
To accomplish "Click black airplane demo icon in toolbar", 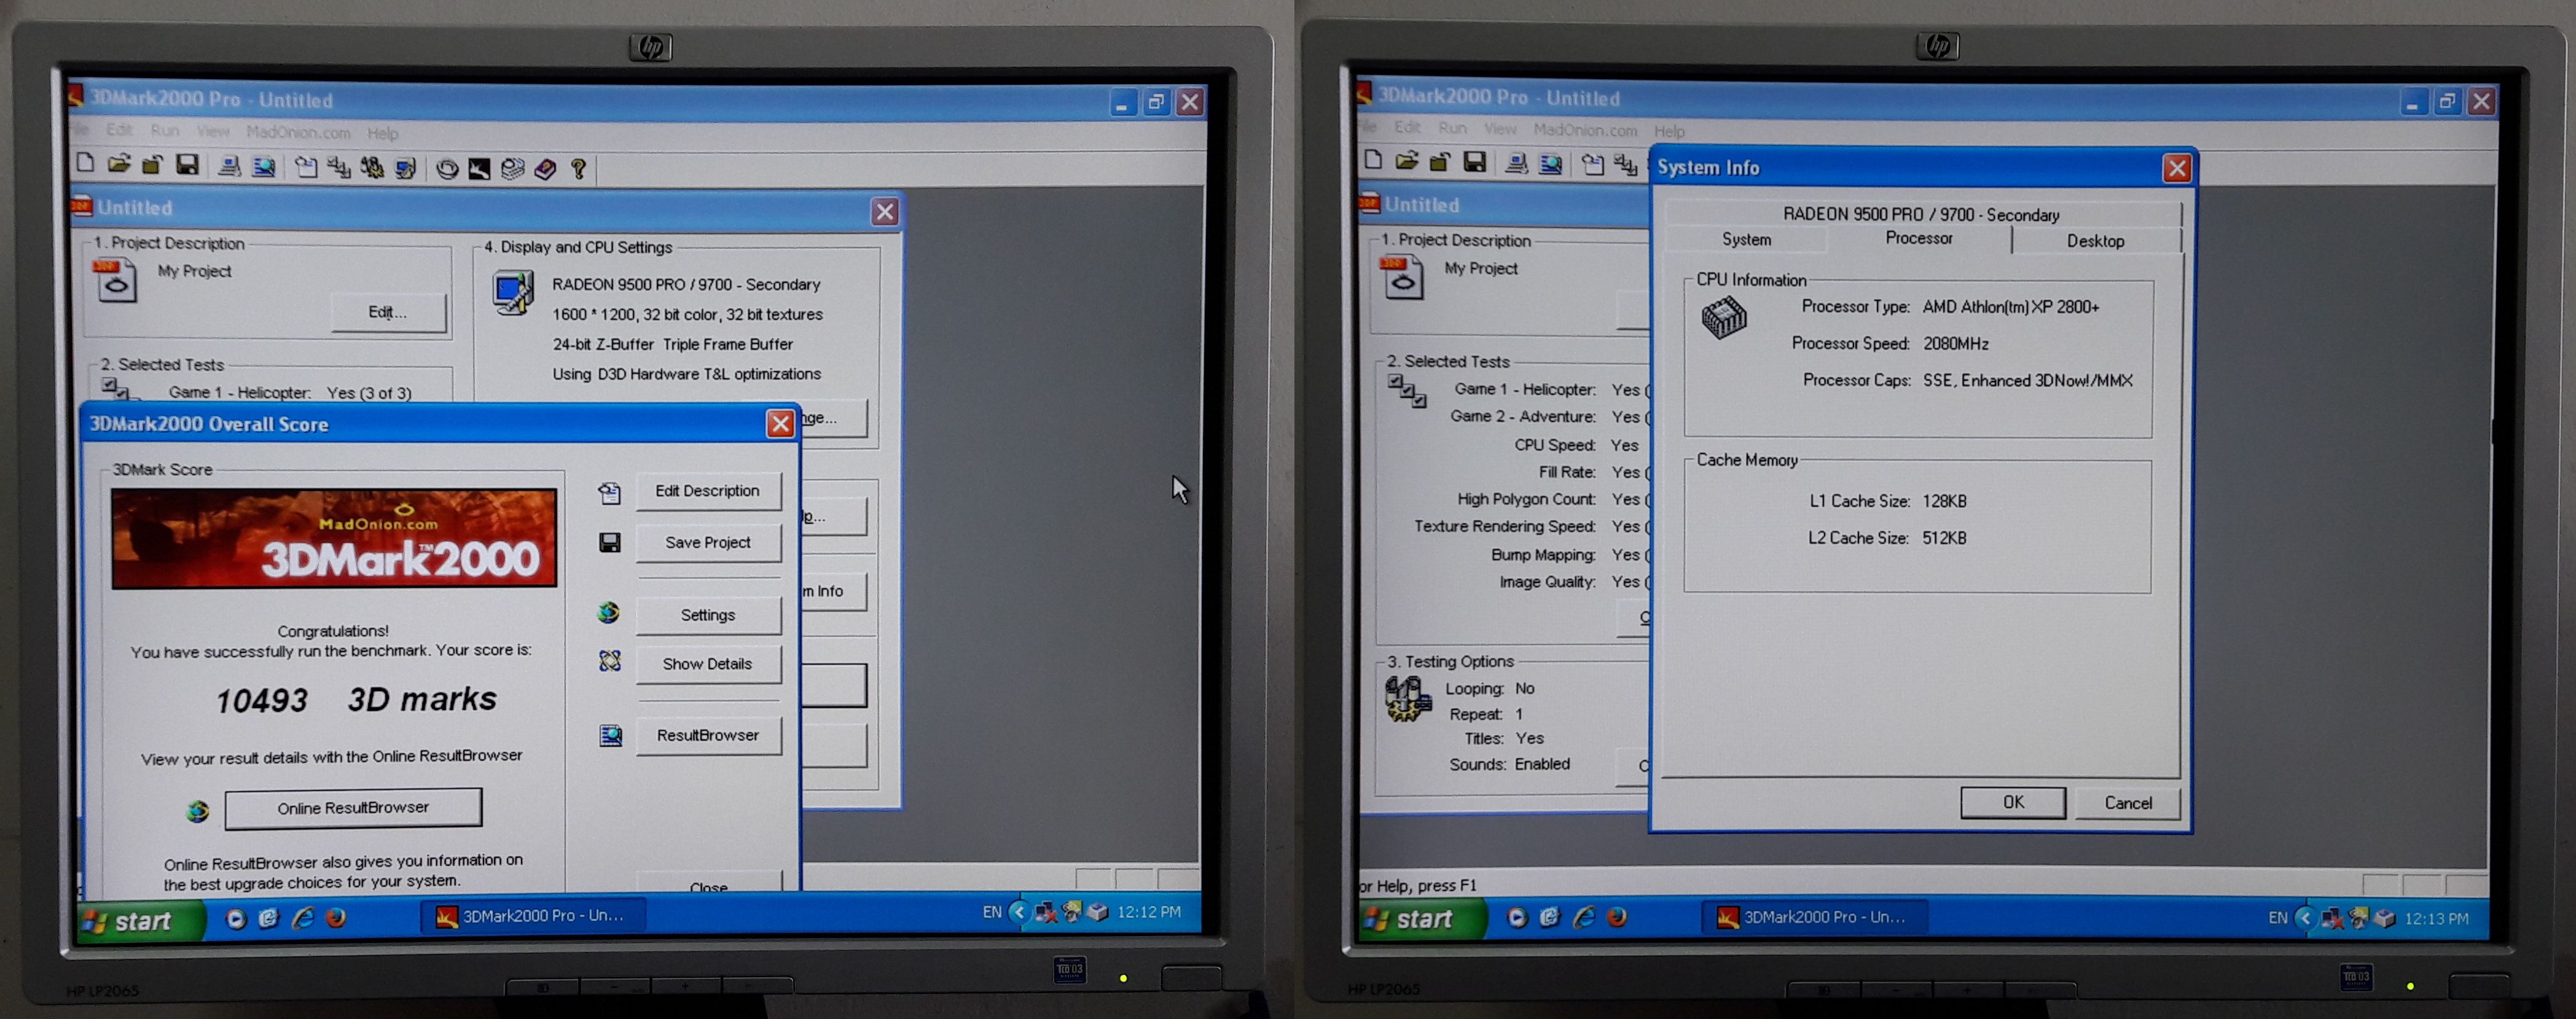I will point(480,169).
